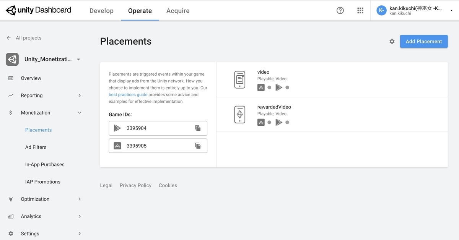
Task: Click the rewardedVideo placement phone icon
Action: coord(239,114)
